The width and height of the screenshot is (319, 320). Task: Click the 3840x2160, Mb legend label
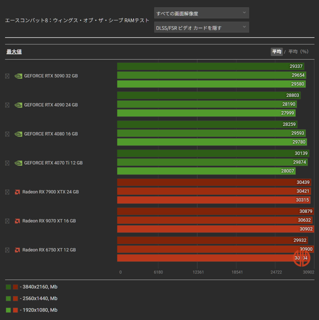(x=40, y=287)
